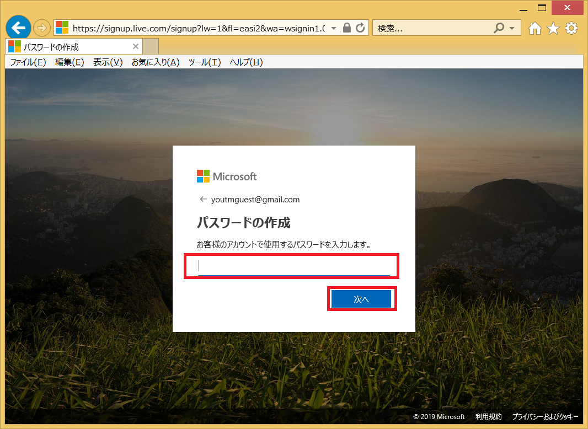Click the © 2019 Microsoft text

tap(439, 417)
